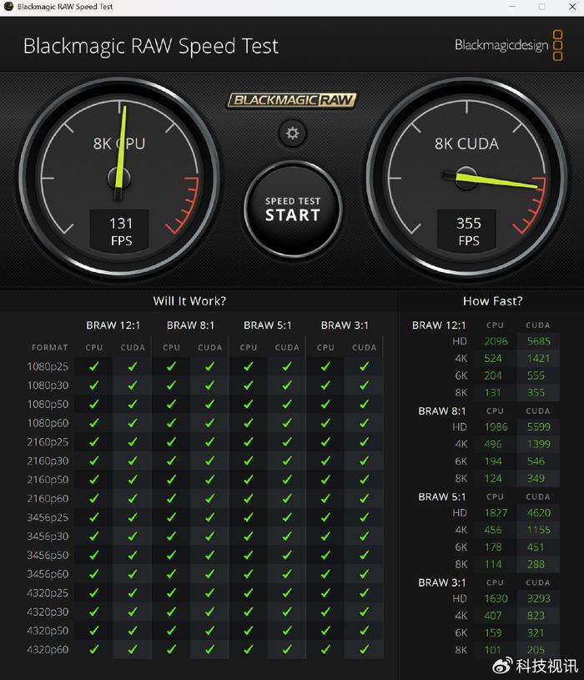
Task: Open the settings gear icon
Action: pyautogui.click(x=292, y=133)
